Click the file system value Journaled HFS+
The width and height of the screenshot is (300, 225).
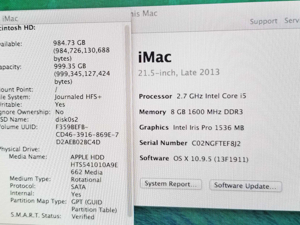tap(78, 97)
